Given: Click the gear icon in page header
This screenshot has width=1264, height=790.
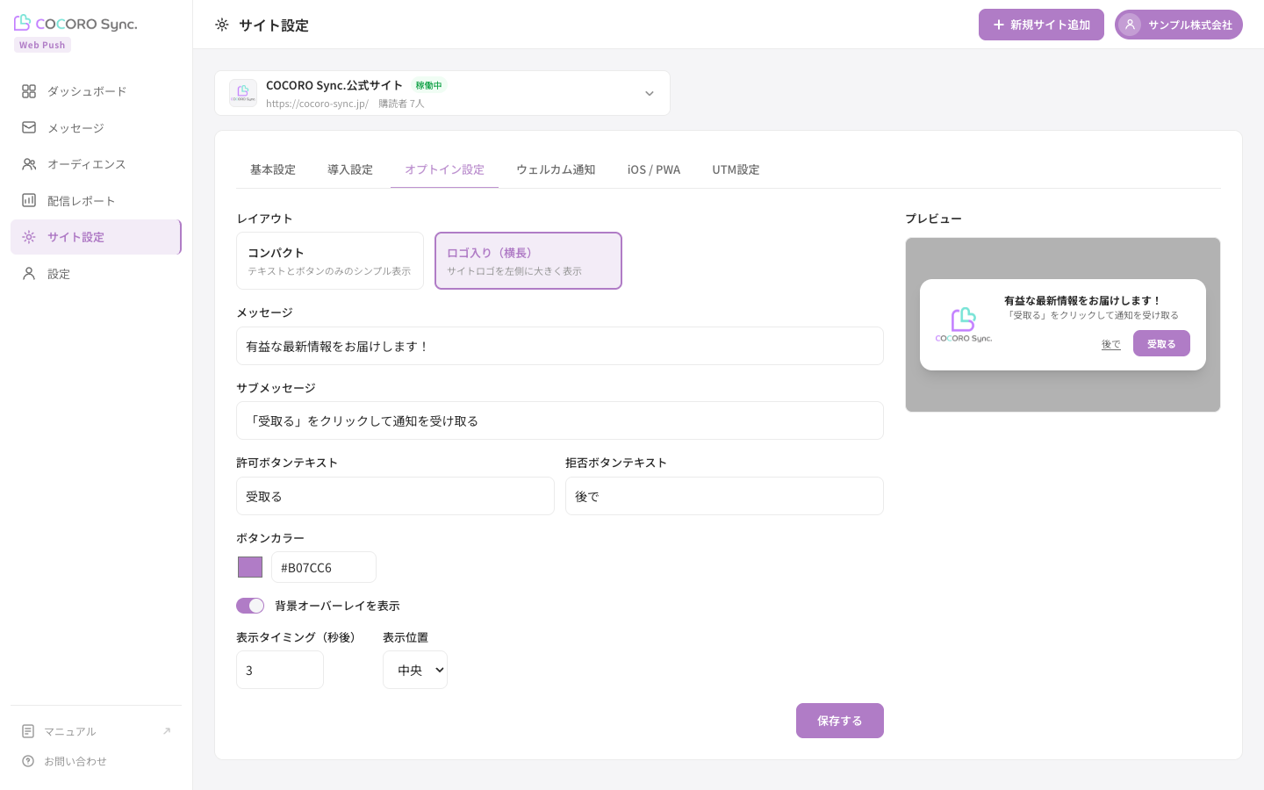Looking at the screenshot, I should (x=222, y=25).
